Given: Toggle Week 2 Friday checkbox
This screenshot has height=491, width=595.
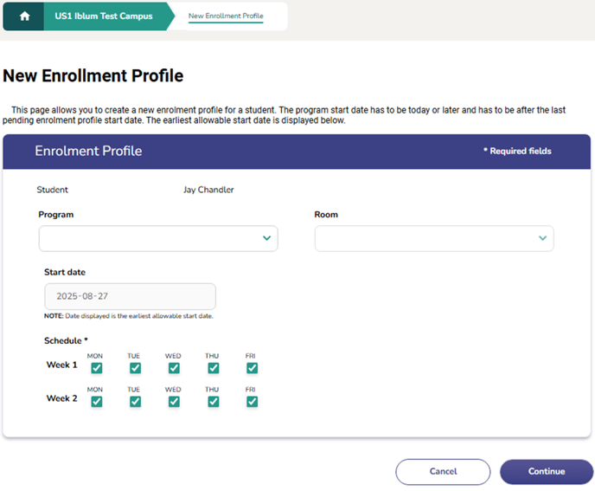Looking at the screenshot, I should 252,402.
